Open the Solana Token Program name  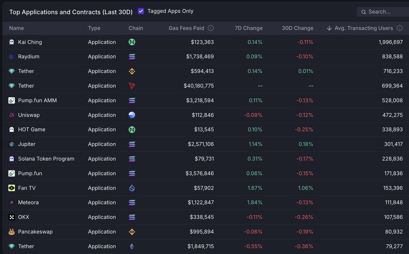pos(46,159)
